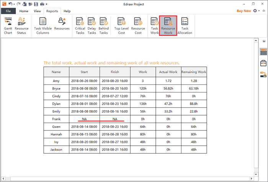
Task: Switch to the View tab
Action: (37, 11)
